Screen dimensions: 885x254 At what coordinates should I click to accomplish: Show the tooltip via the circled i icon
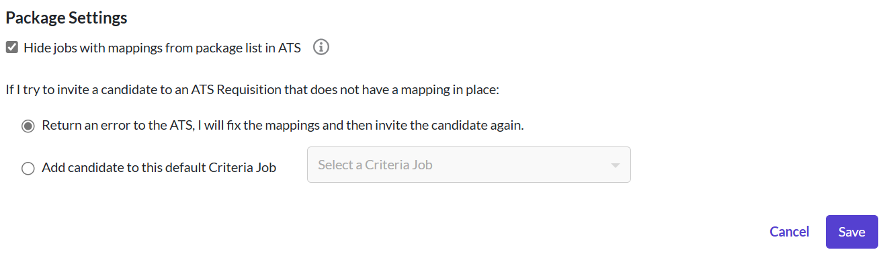(321, 48)
